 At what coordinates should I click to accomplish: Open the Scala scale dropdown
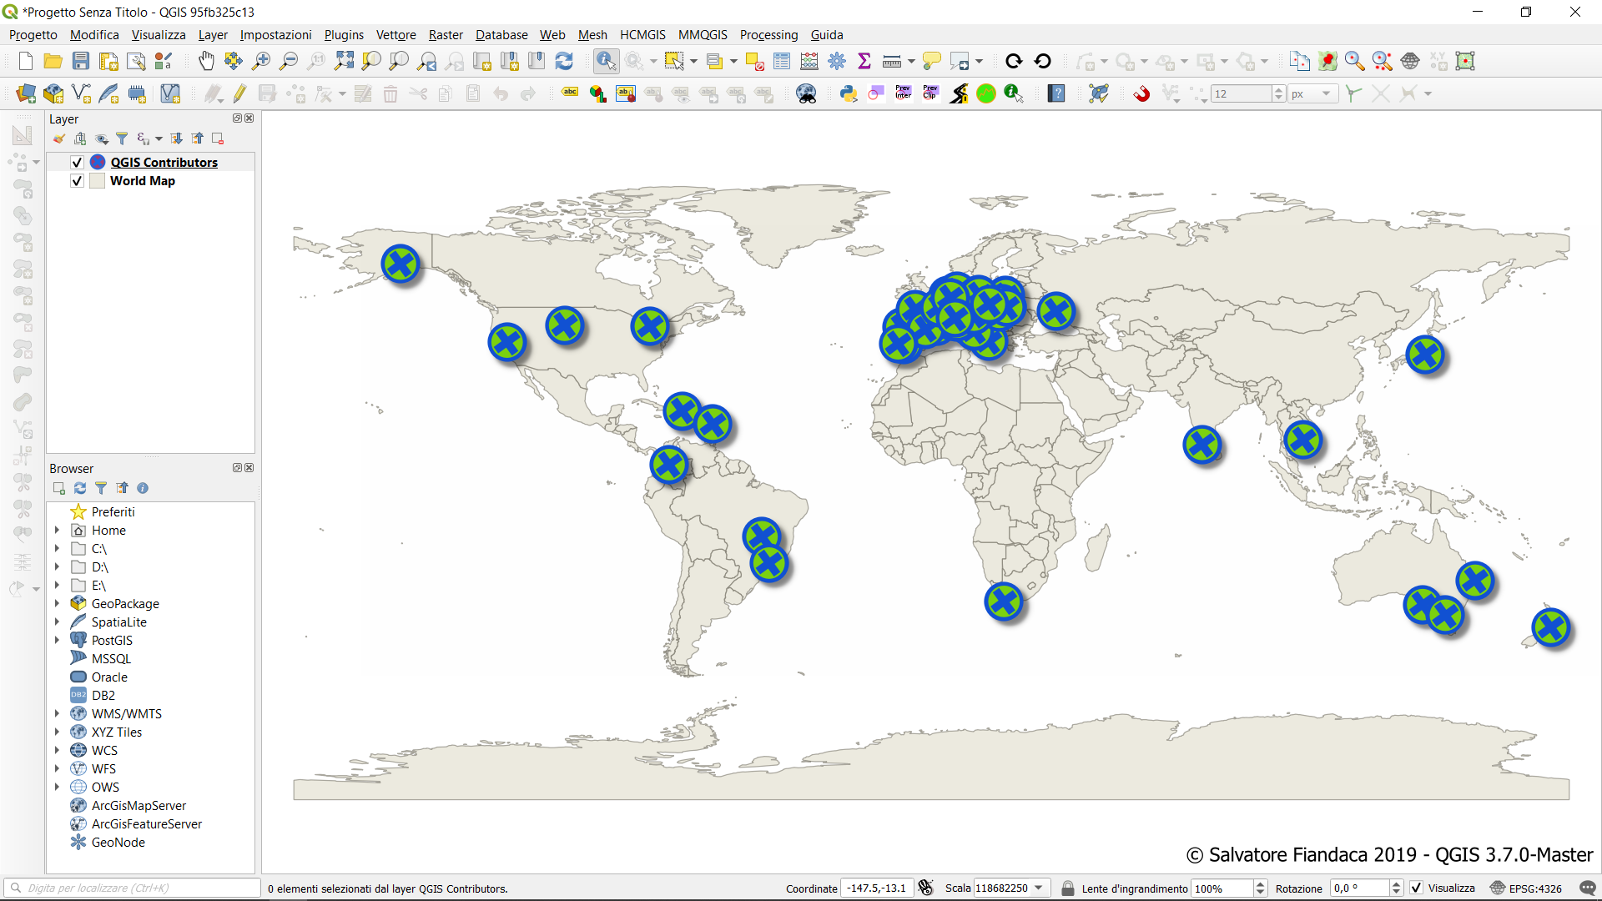click(1039, 888)
